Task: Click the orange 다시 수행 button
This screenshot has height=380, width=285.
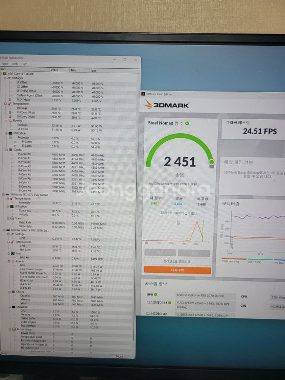Action: pos(177,270)
